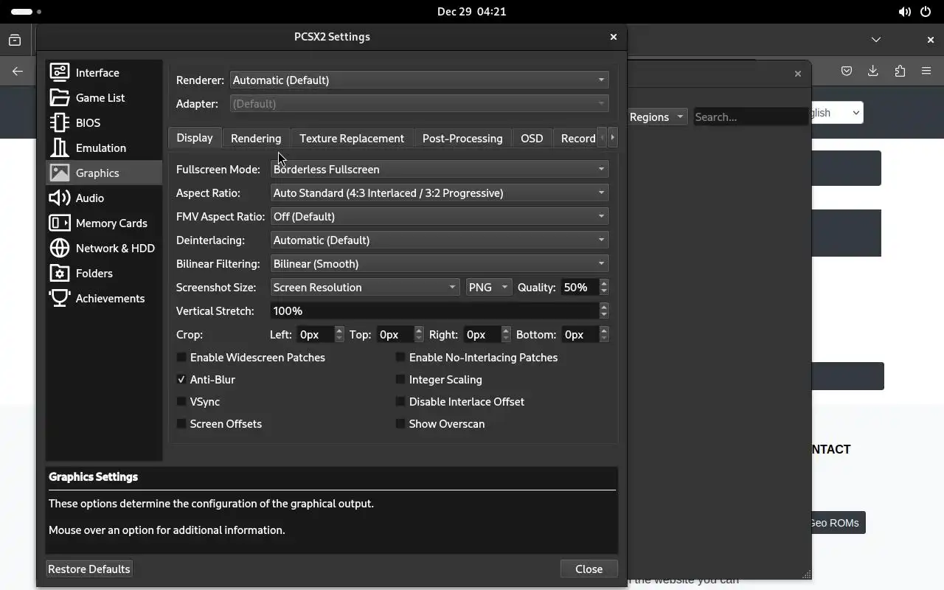The width and height of the screenshot is (944, 590).
Task: Open the browser tab overview icon
Action: click(x=15, y=41)
